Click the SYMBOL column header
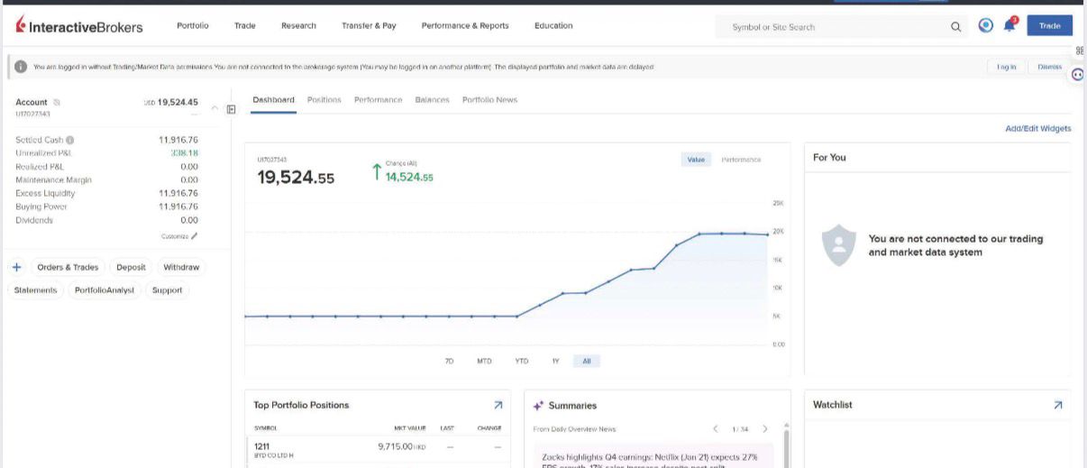 [x=266, y=428]
